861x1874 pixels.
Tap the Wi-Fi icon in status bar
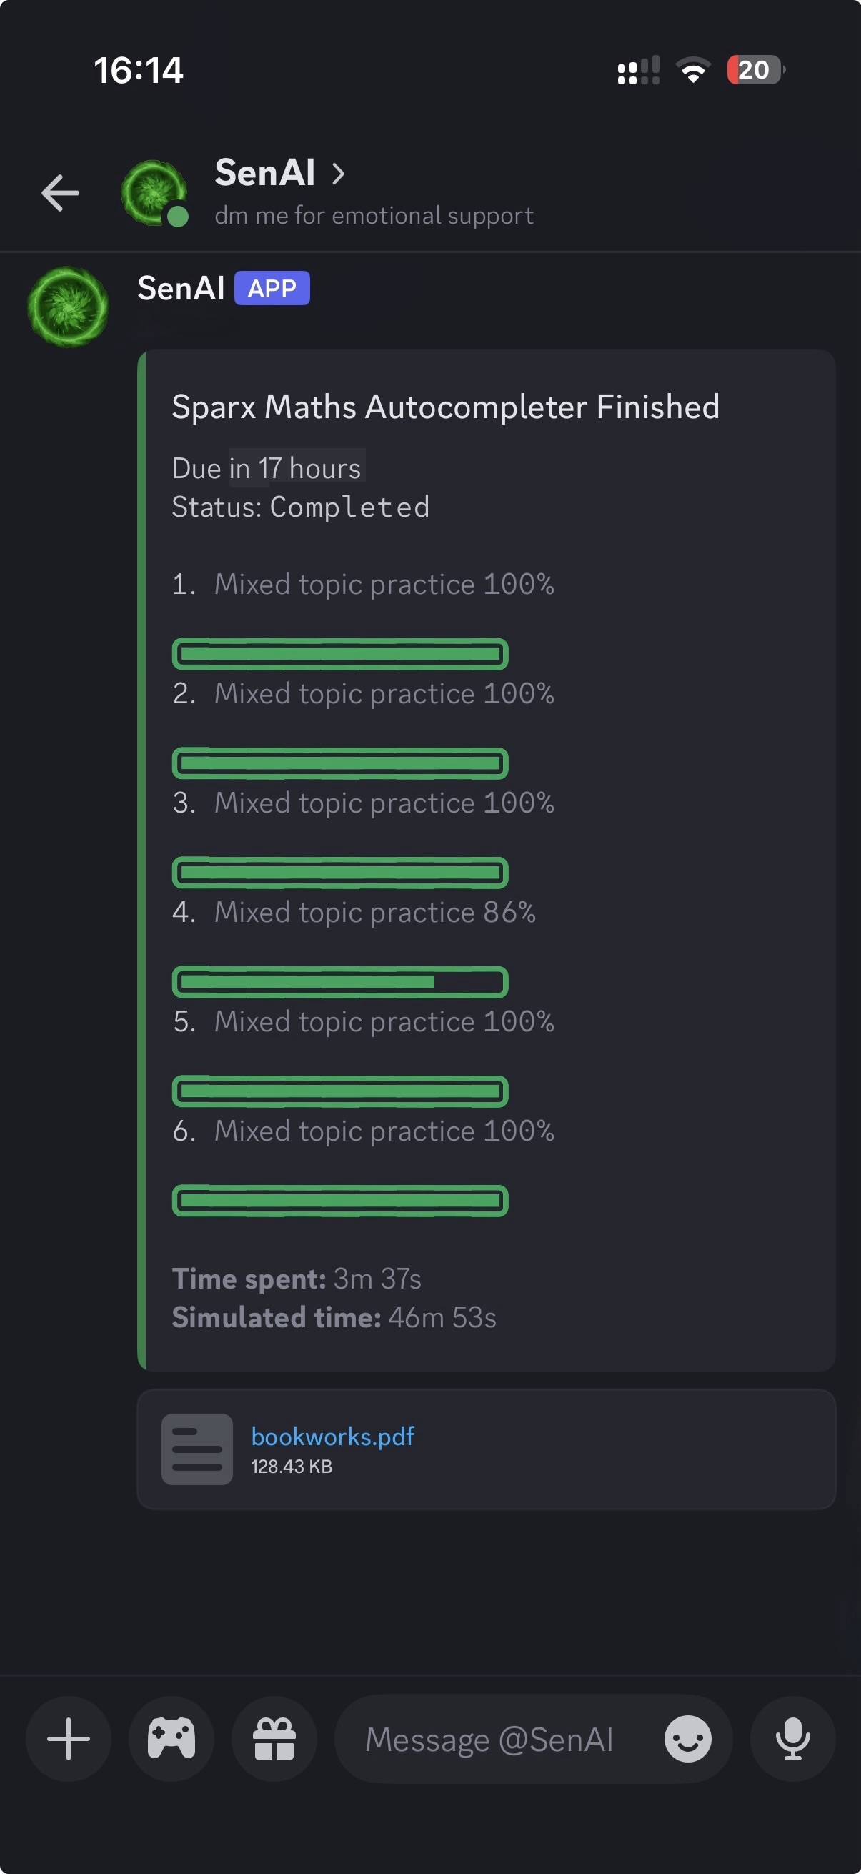click(x=693, y=70)
